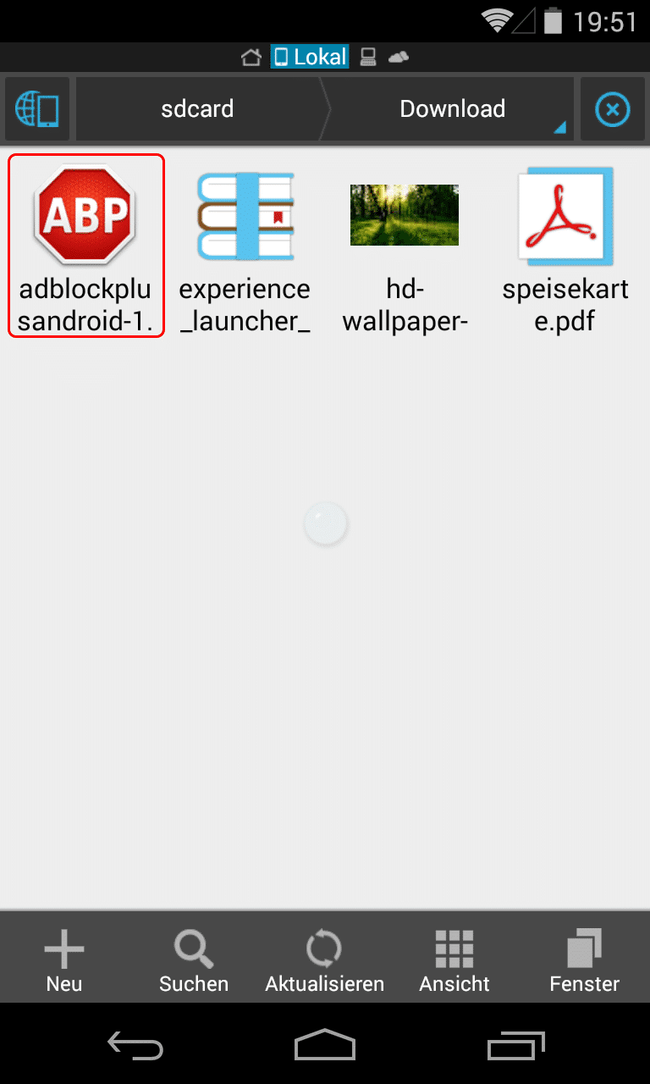Create a new item with Neu
Viewport: 650px width, 1084px height.
(64, 960)
